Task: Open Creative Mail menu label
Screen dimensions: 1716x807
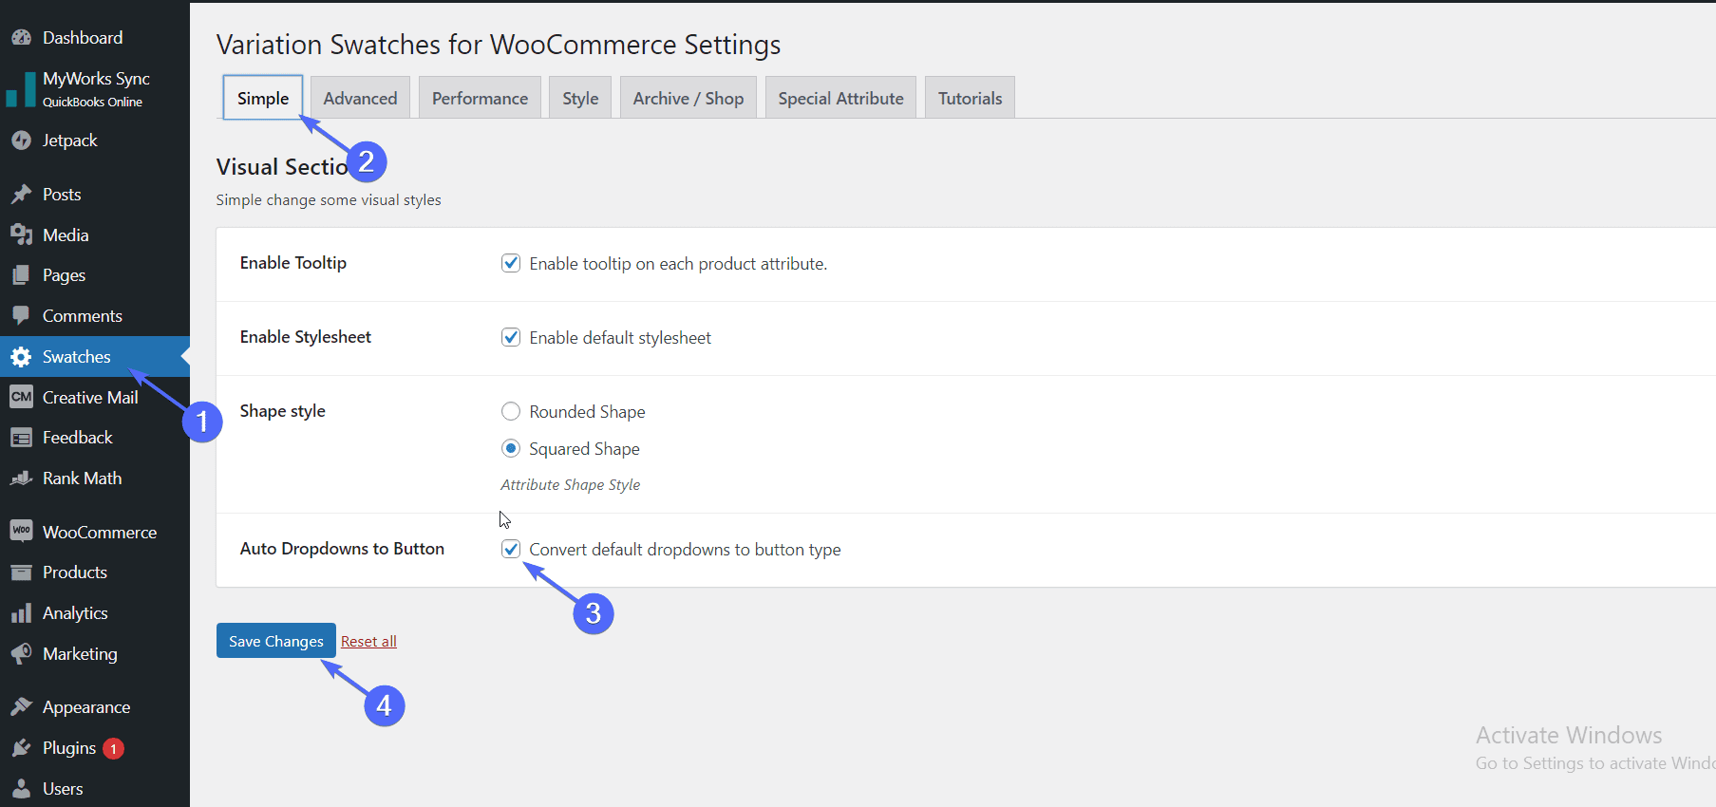Action: [x=90, y=398]
